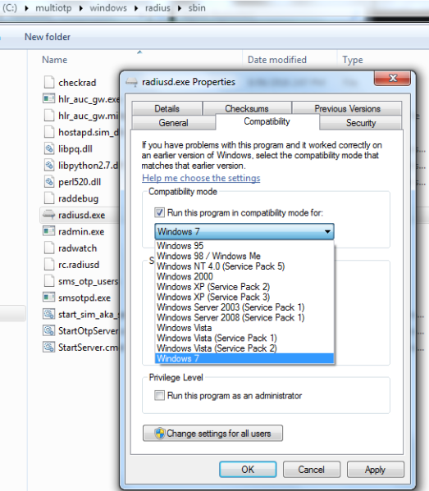
Task: Click the perl520.dll icon
Action: 49,182
